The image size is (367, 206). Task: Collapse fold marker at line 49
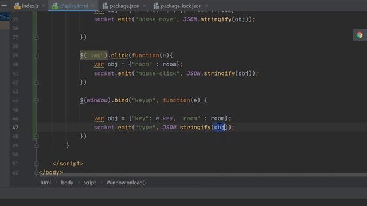click(x=37, y=145)
